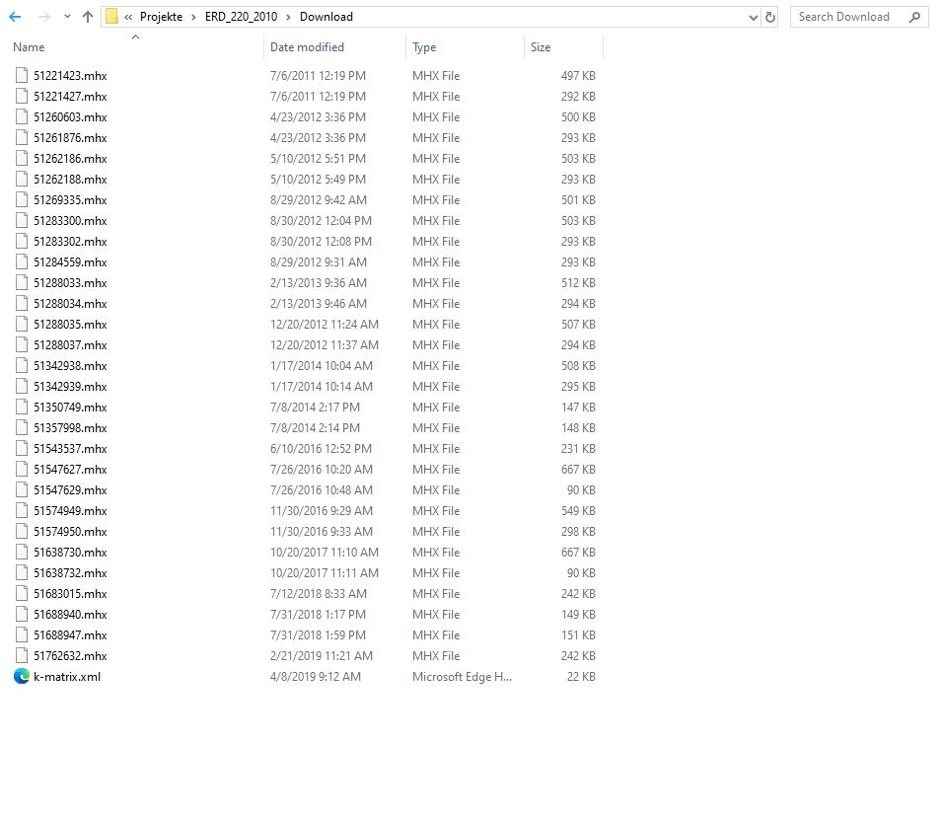Screen dimensions: 942x818
Task: Select file icon of 51288033.mhx
Action: pyautogui.click(x=22, y=282)
